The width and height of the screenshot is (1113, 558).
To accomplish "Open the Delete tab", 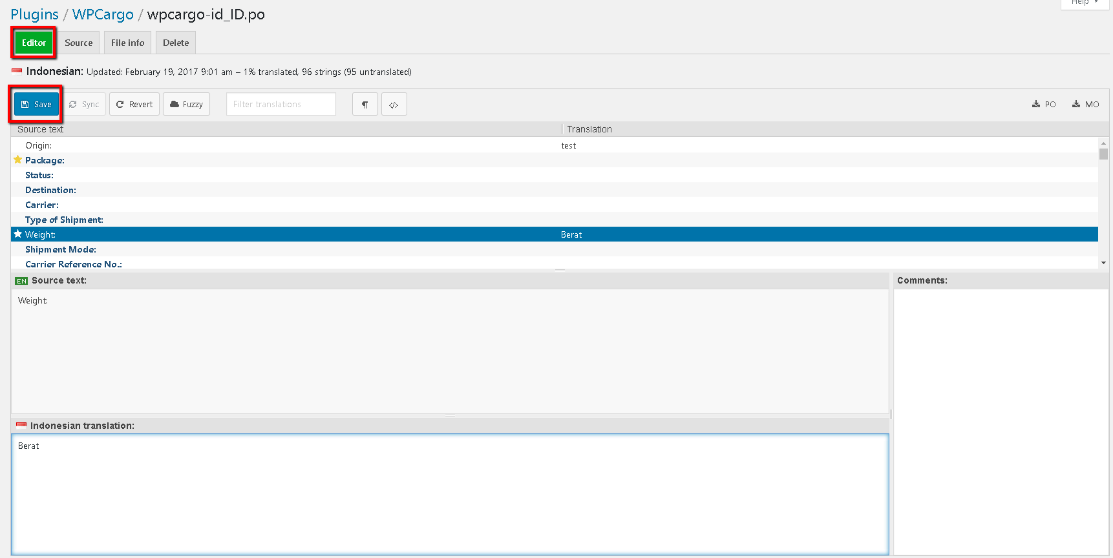I will [176, 43].
